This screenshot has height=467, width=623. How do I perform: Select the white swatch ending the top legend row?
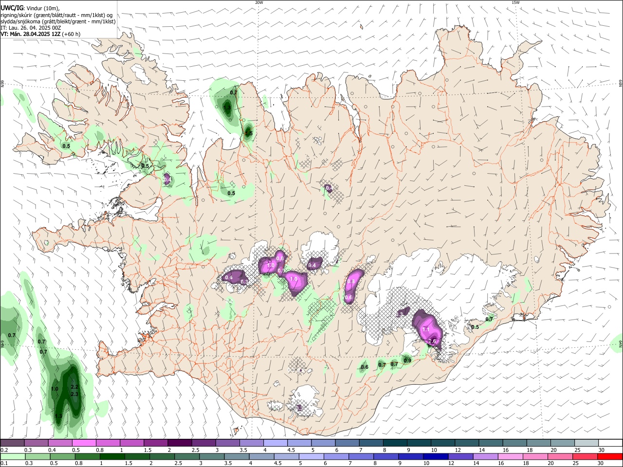610,443
